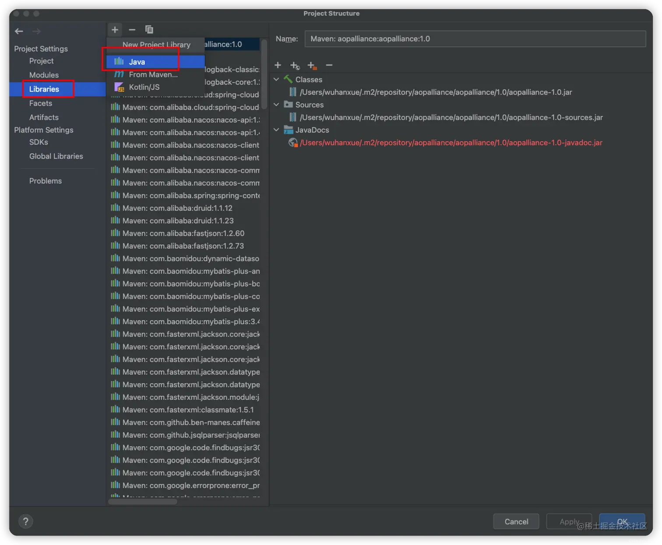
Task: Click the icon beside com.alibaba:druid:1.1.23
Action: (x=115, y=220)
